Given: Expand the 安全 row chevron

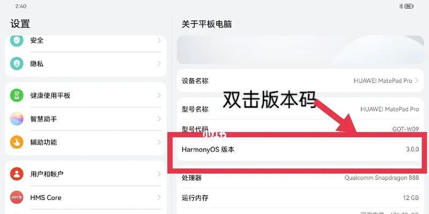Looking at the screenshot, I should point(159,40).
